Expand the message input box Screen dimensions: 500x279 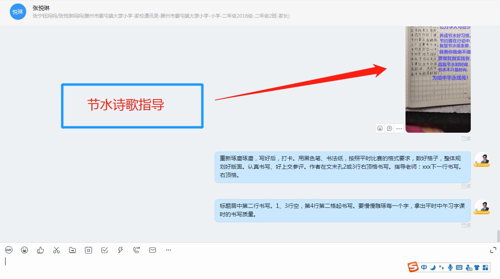(x=493, y=250)
